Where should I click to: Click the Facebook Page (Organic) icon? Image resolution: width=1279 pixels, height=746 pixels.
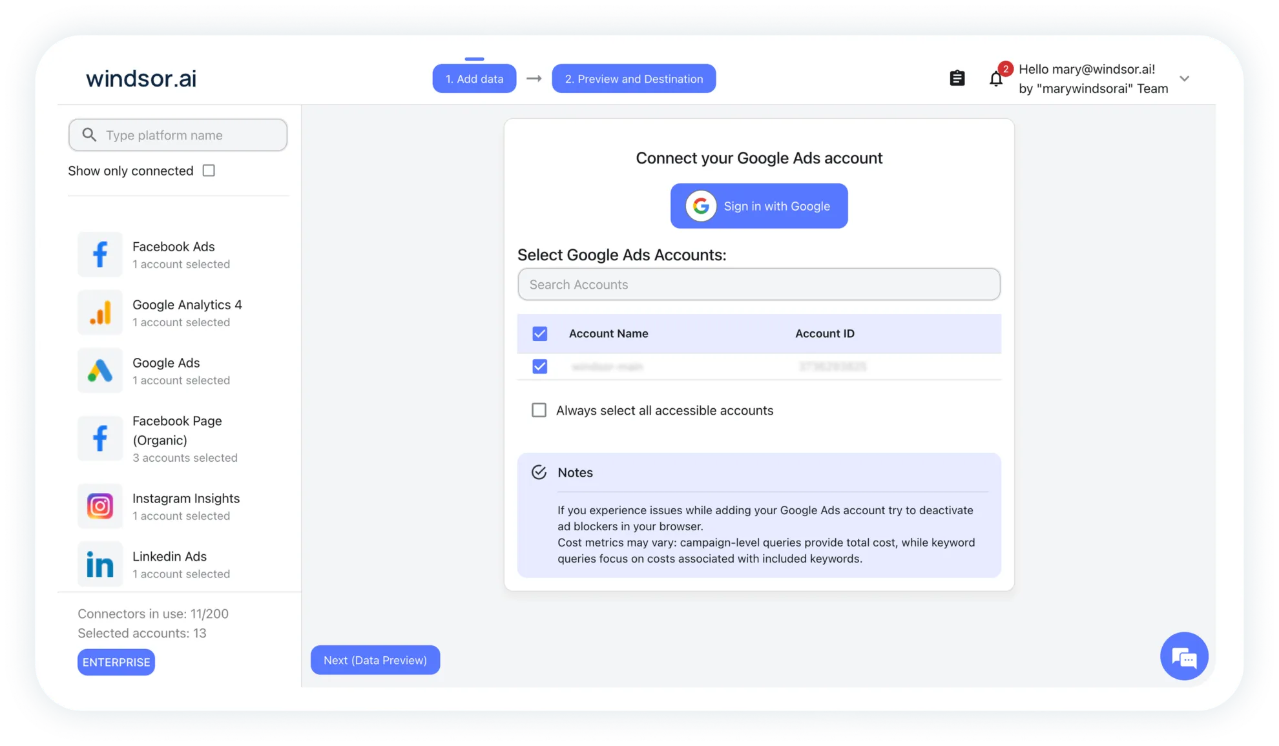(100, 439)
